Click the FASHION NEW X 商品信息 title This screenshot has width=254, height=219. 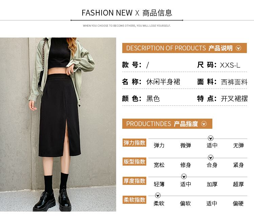pos(127,13)
